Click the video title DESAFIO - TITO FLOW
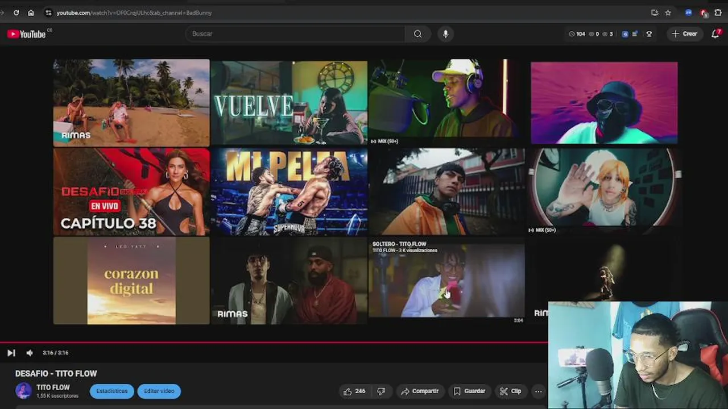The image size is (728, 409). [x=56, y=373]
